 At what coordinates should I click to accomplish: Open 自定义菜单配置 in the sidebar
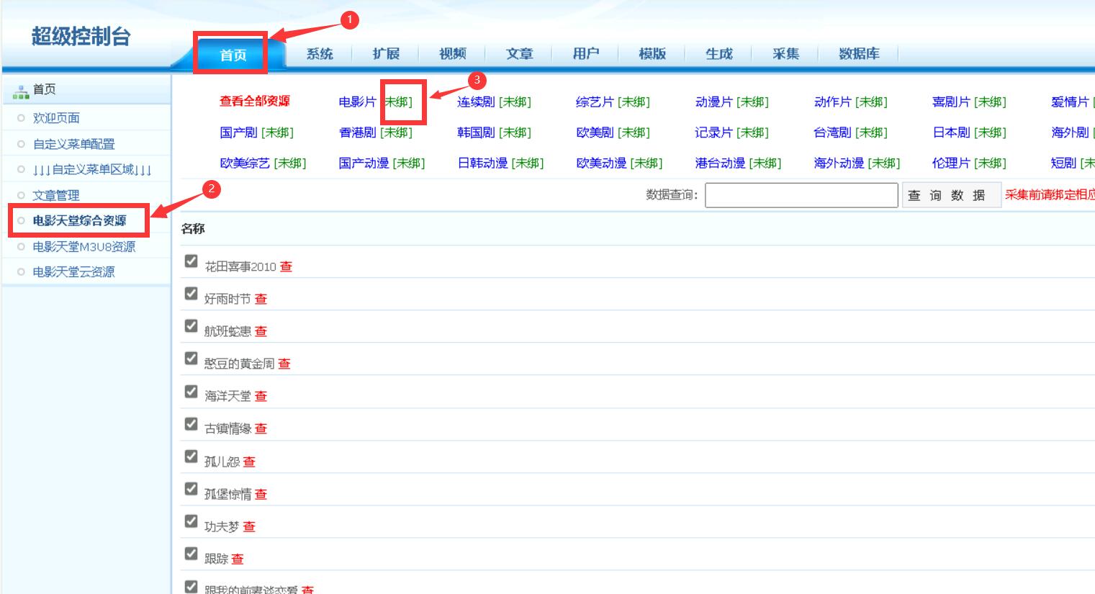coord(73,144)
